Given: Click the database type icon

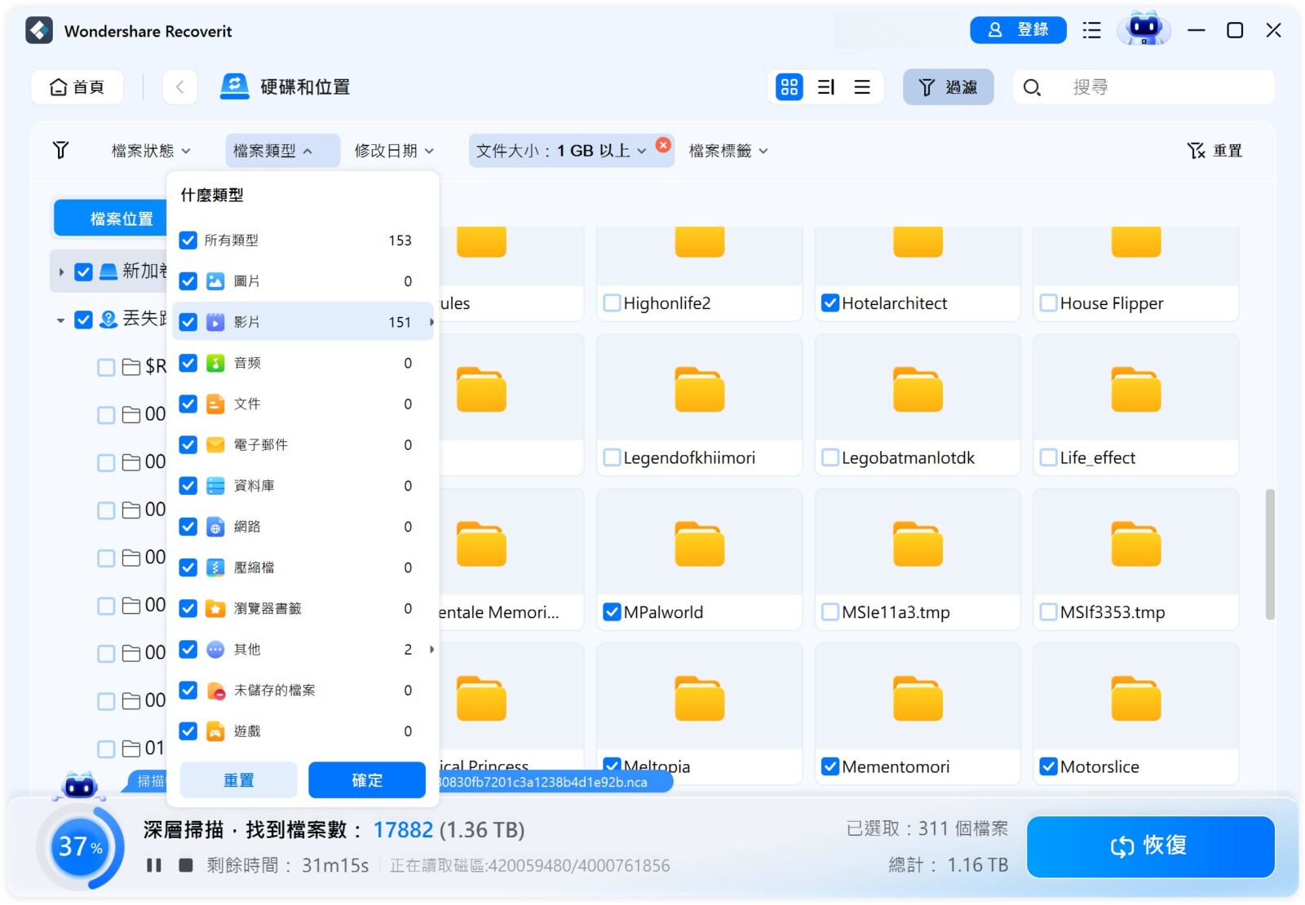Looking at the screenshot, I should pyautogui.click(x=215, y=486).
